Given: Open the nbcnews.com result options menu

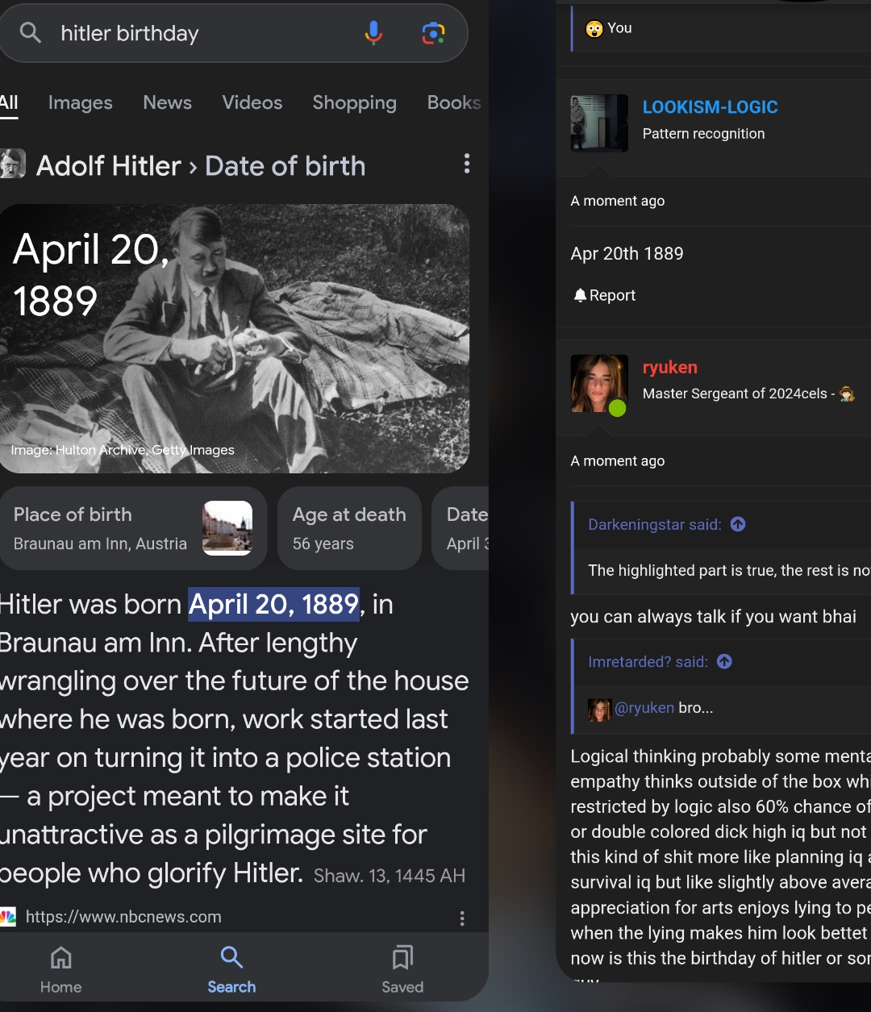Looking at the screenshot, I should [x=462, y=918].
